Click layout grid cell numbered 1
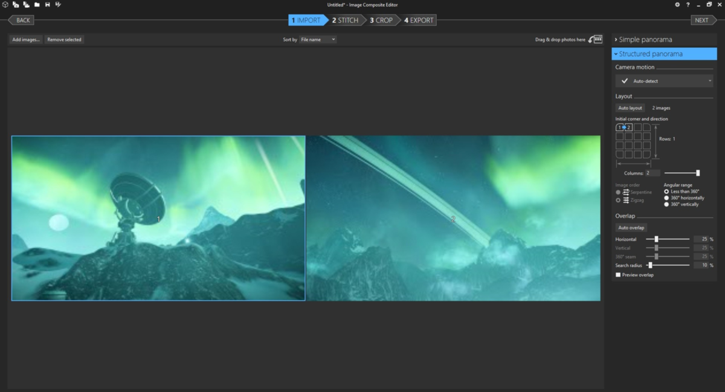The width and height of the screenshot is (725, 392). [x=619, y=127]
